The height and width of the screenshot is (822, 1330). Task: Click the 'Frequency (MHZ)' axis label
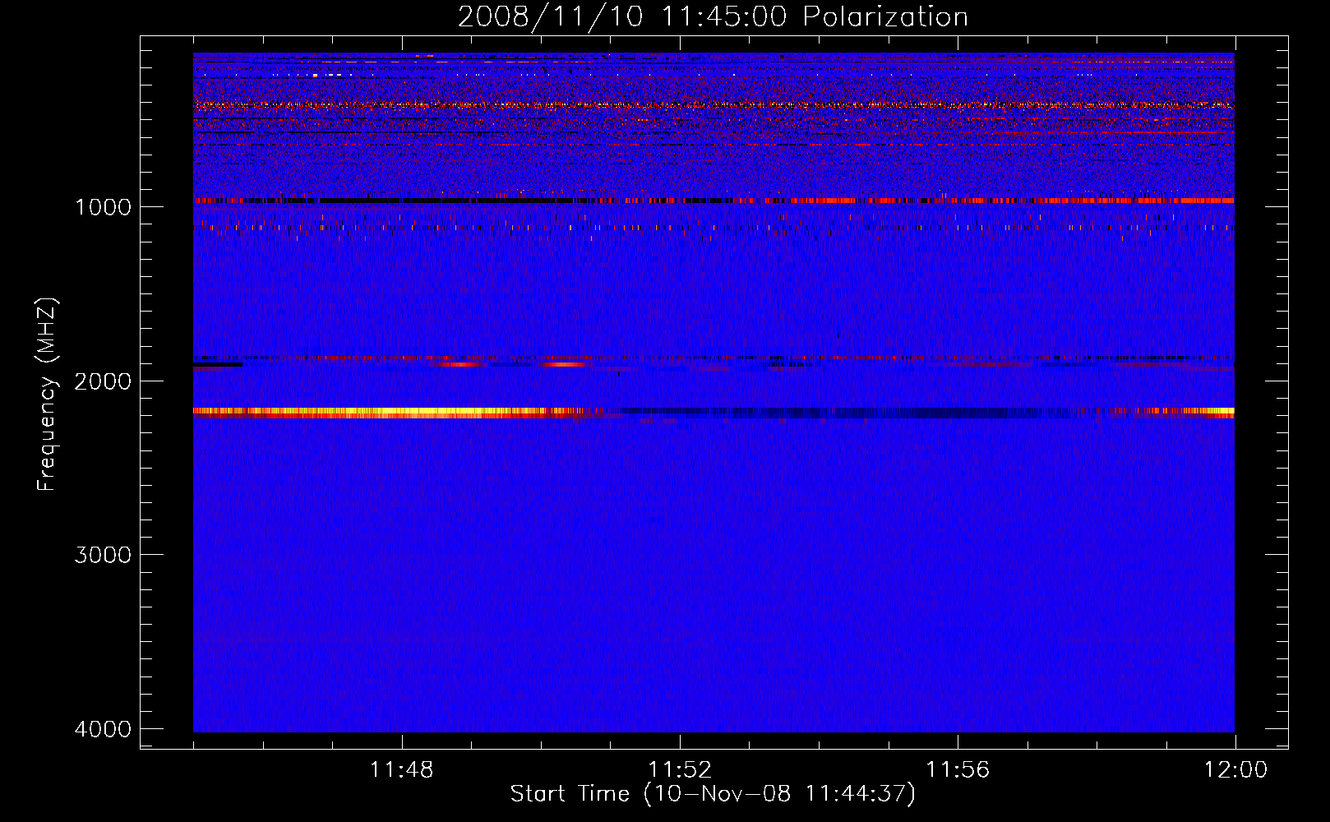(x=47, y=395)
